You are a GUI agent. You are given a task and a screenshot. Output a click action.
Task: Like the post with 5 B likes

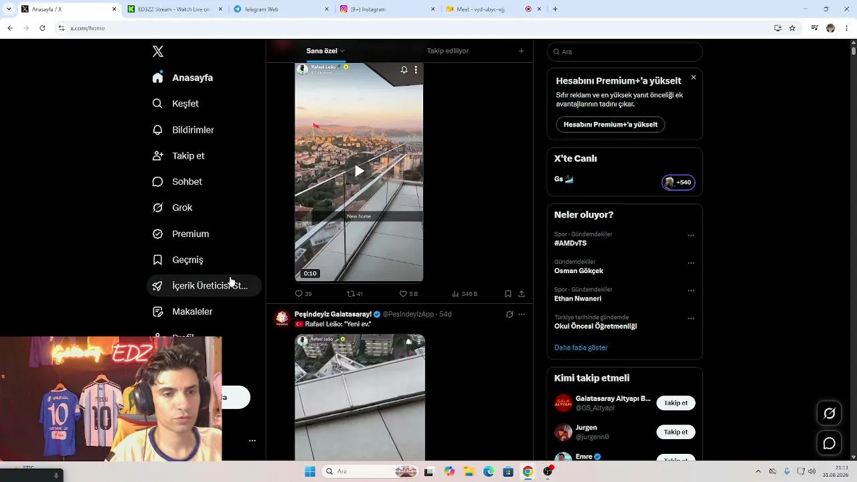[408, 294]
